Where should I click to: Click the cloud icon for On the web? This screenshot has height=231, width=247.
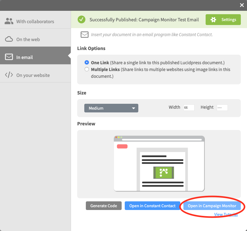coord(9,39)
